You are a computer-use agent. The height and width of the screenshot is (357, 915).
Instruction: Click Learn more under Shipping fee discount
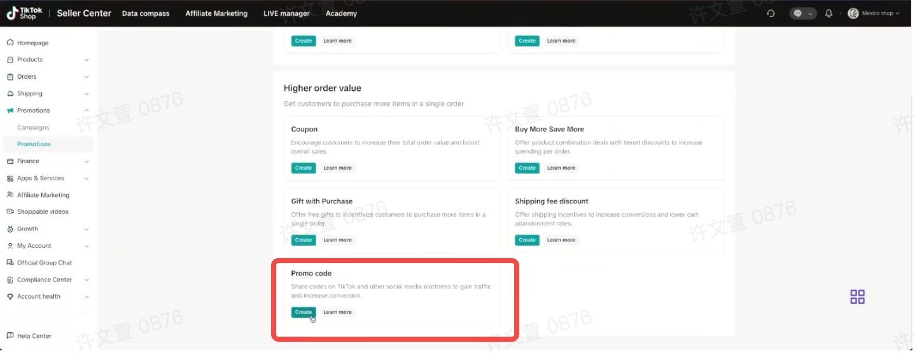561,240
